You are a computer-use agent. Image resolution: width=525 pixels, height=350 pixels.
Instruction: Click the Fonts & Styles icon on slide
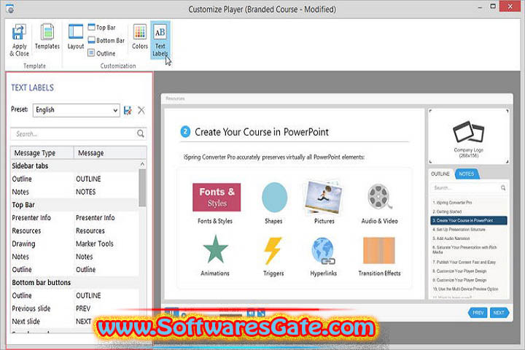pyautogui.click(x=217, y=198)
